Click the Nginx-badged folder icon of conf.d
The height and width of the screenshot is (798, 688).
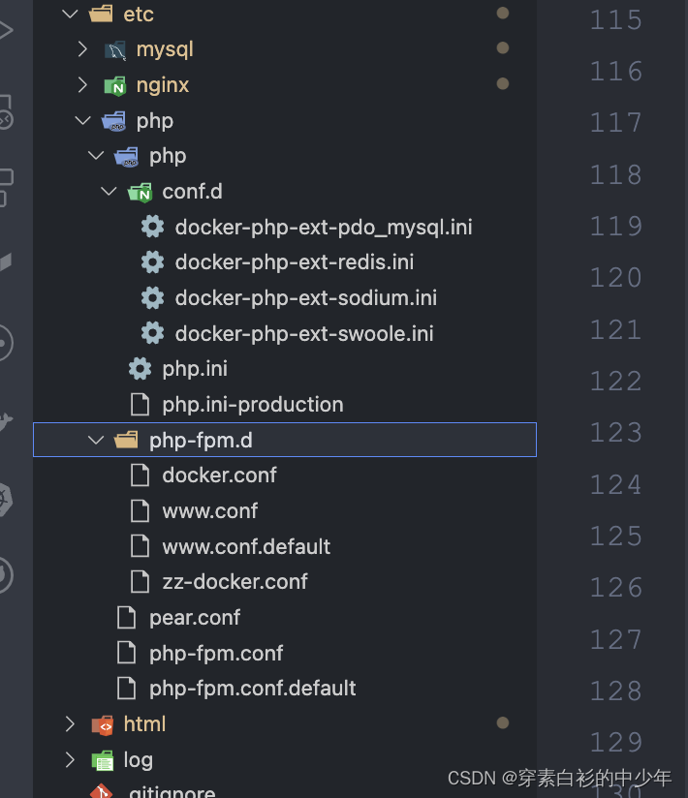coord(141,192)
